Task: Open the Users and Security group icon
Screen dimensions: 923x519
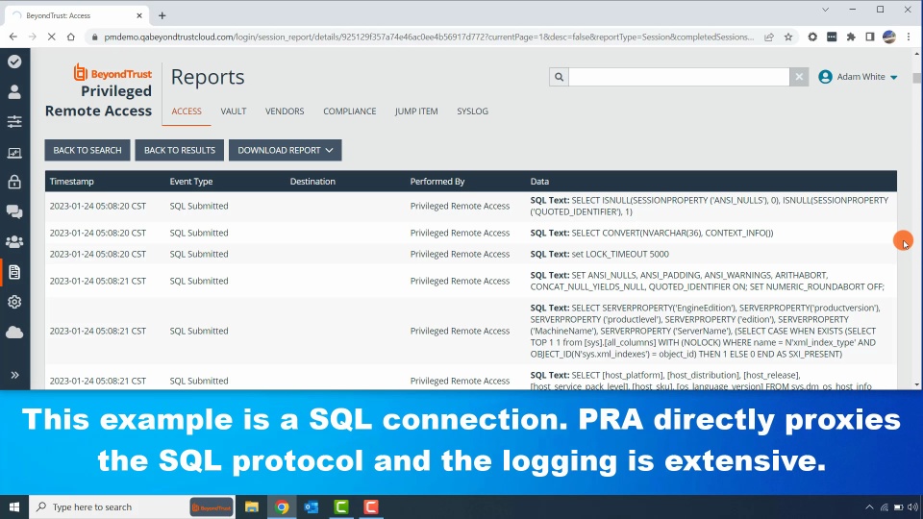Action: 14,242
